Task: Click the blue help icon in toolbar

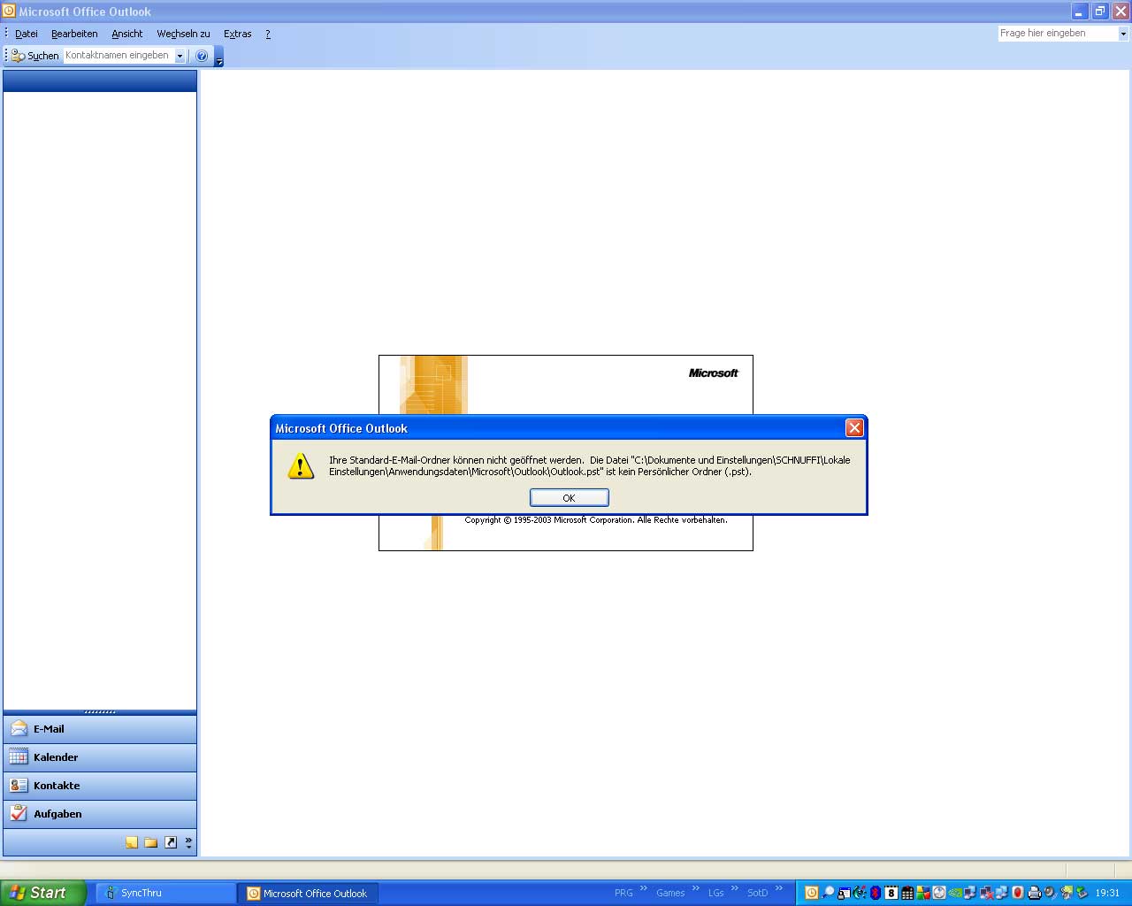Action: coord(202,56)
